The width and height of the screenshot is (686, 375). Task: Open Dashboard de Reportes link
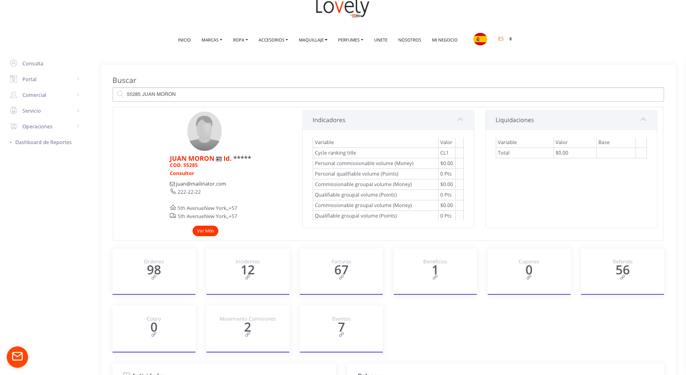coord(43,142)
